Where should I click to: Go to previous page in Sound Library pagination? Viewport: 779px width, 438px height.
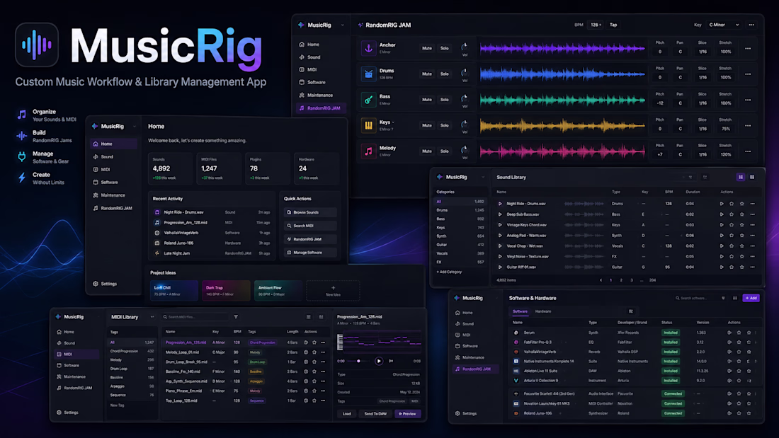pyautogui.click(x=601, y=280)
